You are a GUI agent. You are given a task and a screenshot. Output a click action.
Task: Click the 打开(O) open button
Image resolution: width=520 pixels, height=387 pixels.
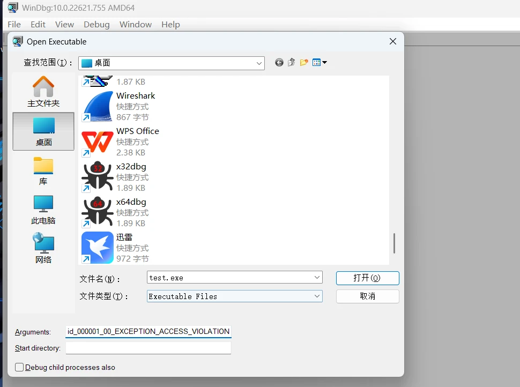click(367, 278)
